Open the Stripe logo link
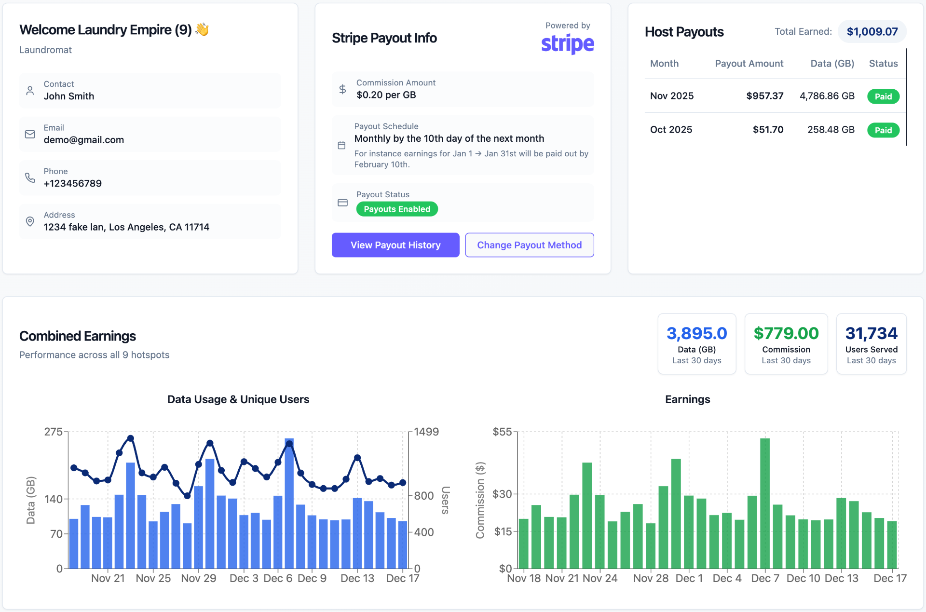This screenshot has height=612, width=926. (x=568, y=44)
